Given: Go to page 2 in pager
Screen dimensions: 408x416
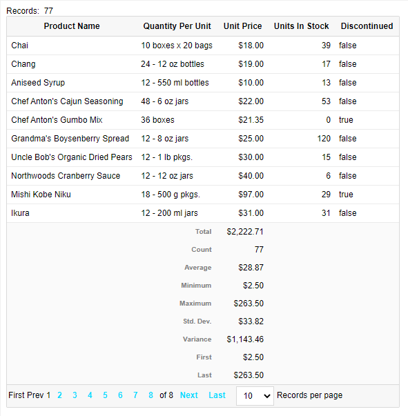Looking at the screenshot, I should point(60,395).
